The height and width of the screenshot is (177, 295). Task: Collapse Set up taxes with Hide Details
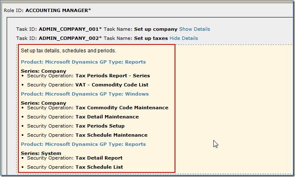[183, 38]
